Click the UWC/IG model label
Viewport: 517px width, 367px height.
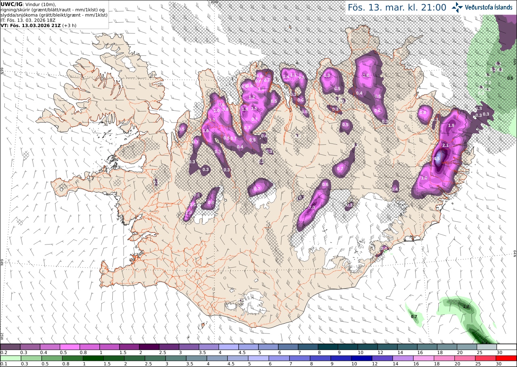click(12, 4)
